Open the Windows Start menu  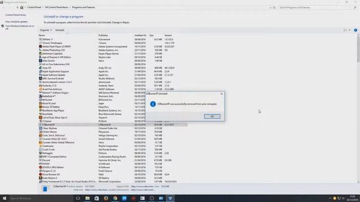tap(4, 198)
